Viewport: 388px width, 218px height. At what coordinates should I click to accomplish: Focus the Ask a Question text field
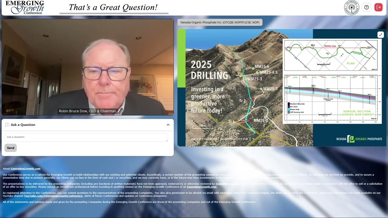pos(86,137)
